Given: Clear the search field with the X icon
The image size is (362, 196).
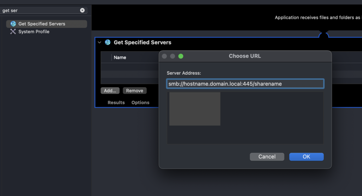Looking at the screenshot, I should click(82, 10).
